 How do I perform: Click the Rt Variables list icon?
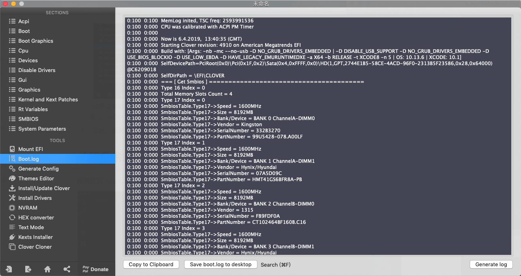pos(12,109)
